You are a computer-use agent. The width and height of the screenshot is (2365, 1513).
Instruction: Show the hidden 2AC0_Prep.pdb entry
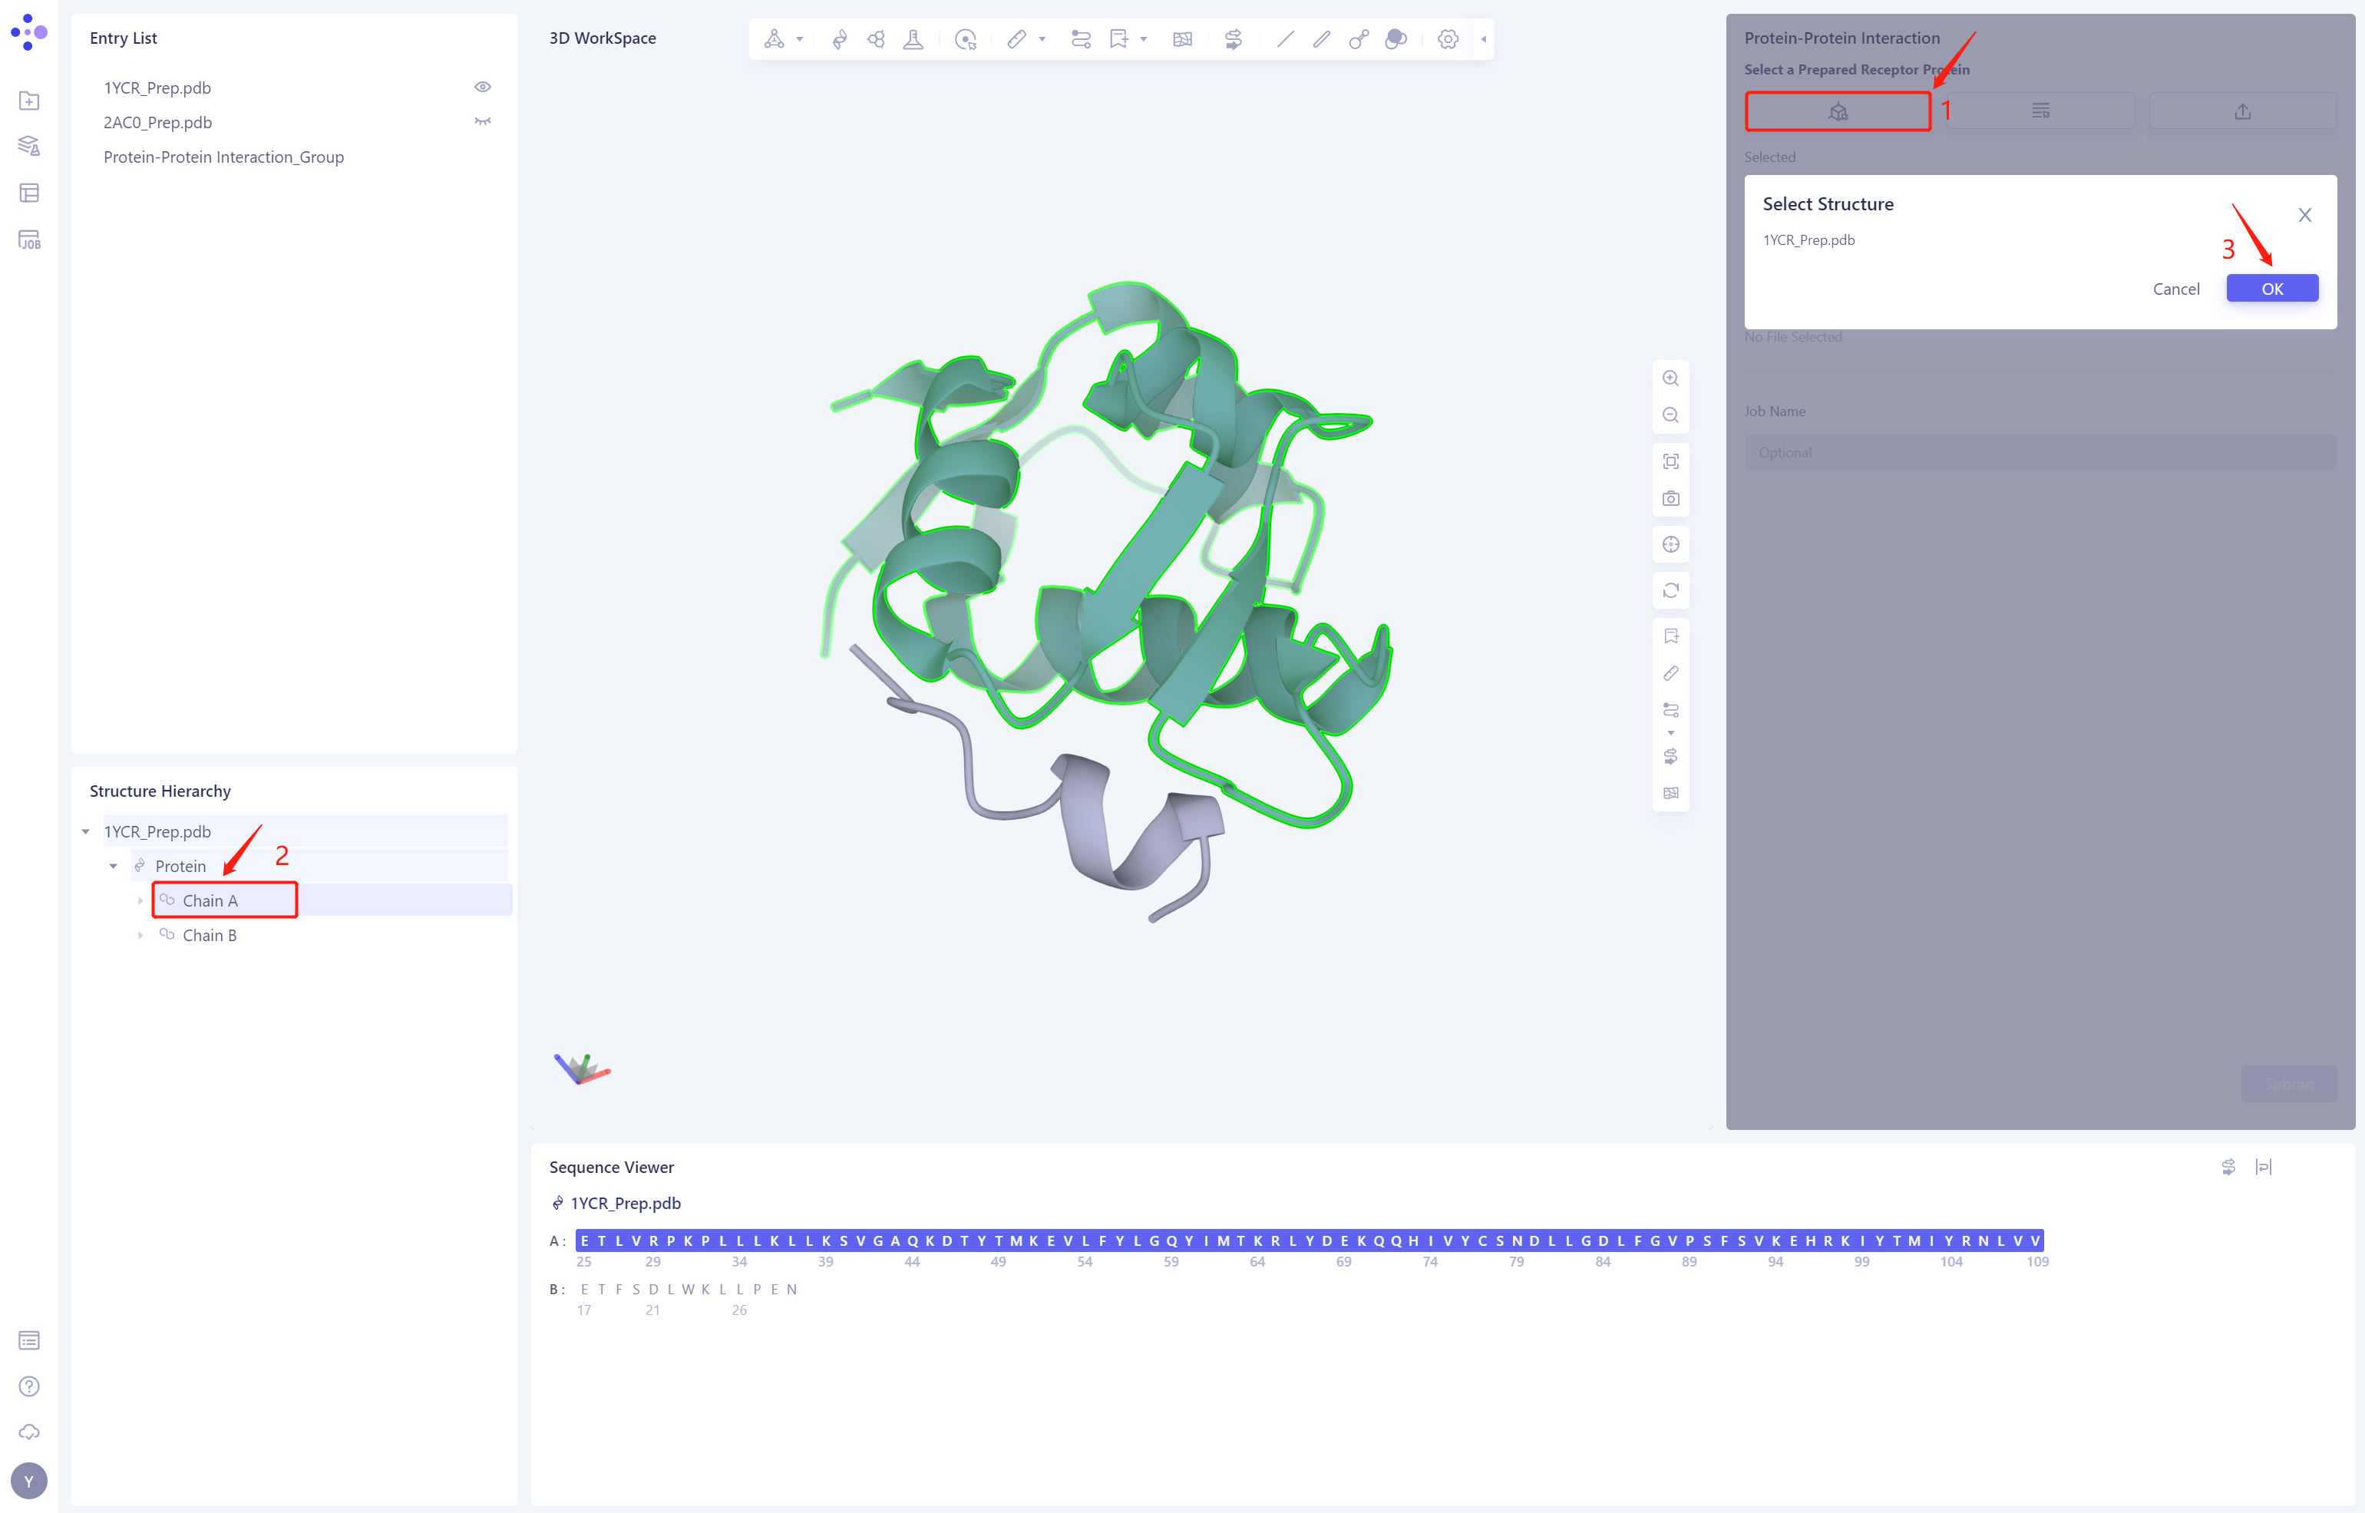[x=482, y=121]
